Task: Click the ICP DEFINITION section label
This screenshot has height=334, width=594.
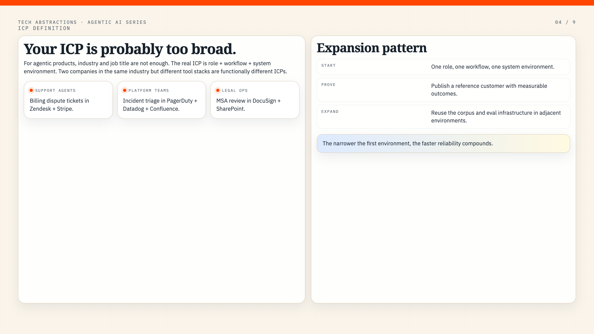Action: coord(44,28)
